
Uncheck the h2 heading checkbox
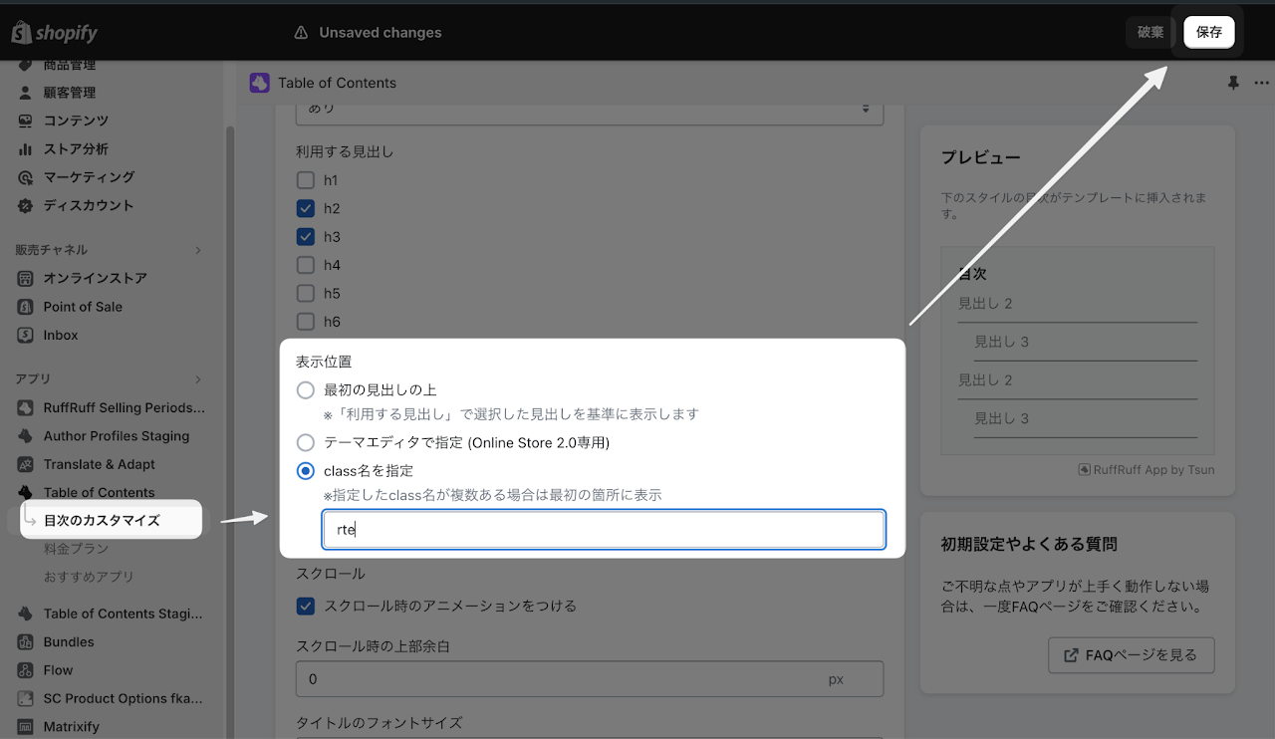click(x=306, y=208)
